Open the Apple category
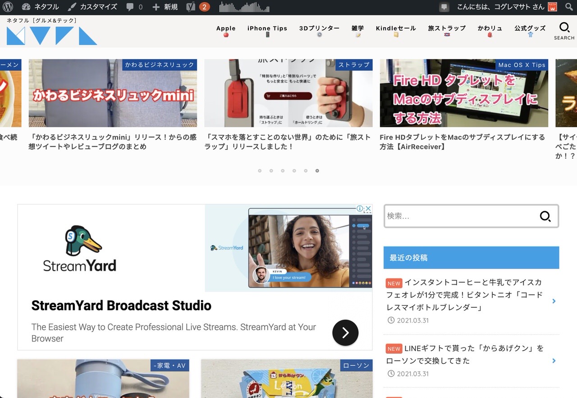 click(226, 31)
